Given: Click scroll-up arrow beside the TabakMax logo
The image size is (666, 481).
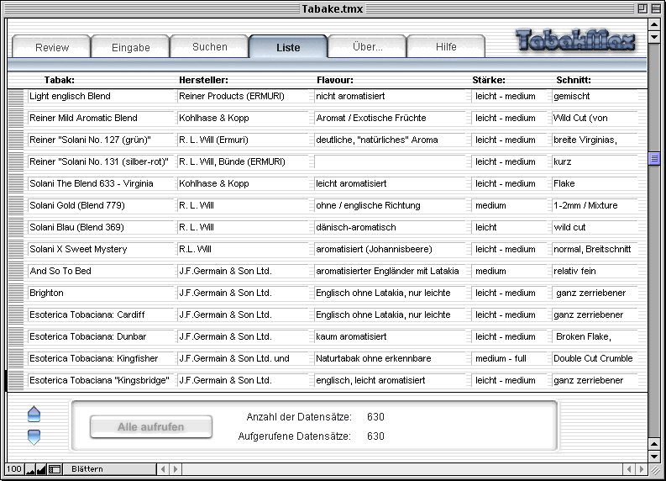Looking at the screenshot, I should coord(654,24).
